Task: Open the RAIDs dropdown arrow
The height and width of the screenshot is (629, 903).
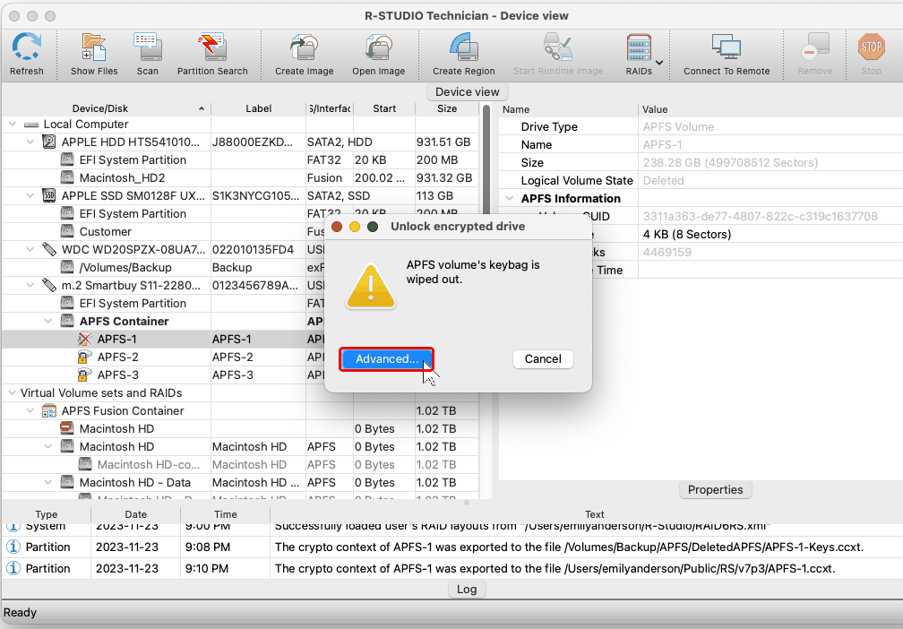Action: 659,62
